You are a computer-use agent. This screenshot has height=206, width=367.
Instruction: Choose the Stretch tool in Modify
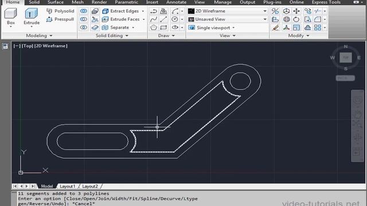[307, 19]
